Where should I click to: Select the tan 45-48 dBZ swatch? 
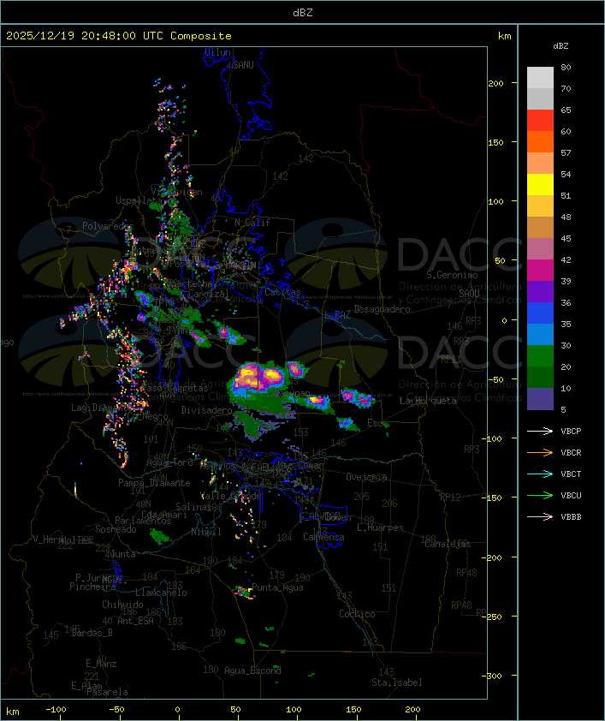[540, 227]
